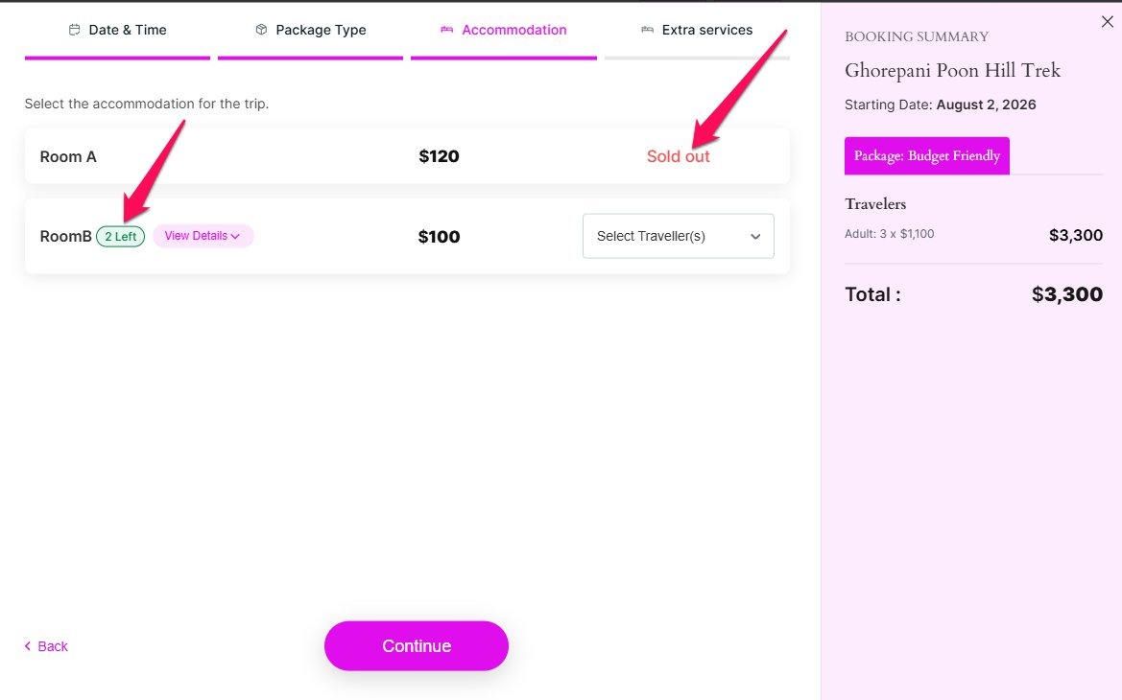The image size is (1122, 700).
Task: Click the Package: Budget Friendly badge
Action: point(926,156)
